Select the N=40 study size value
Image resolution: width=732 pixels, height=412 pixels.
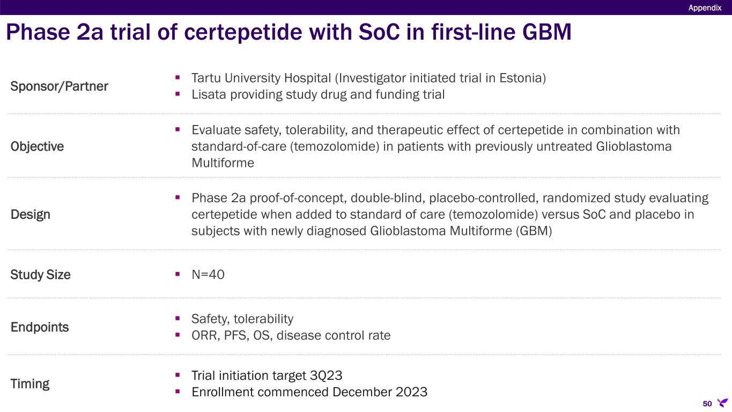pyautogui.click(x=208, y=275)
